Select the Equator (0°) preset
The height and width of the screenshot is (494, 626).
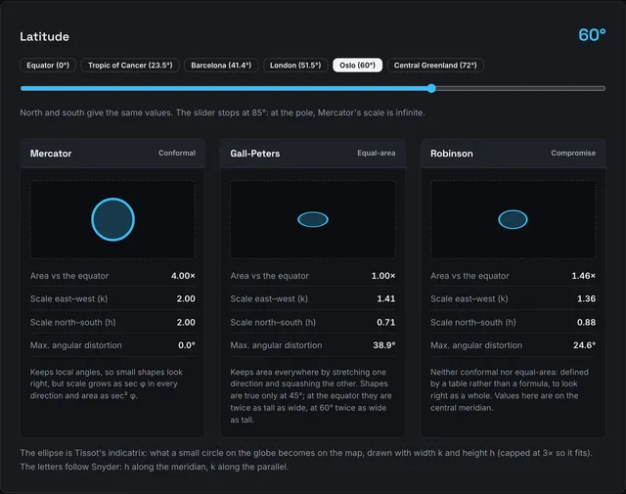tap(48, 66)
